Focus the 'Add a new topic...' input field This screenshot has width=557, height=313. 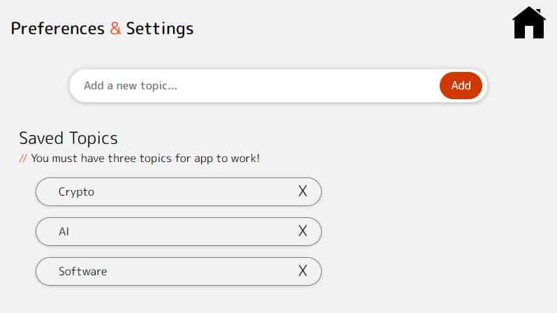click(x=255, y=86)
